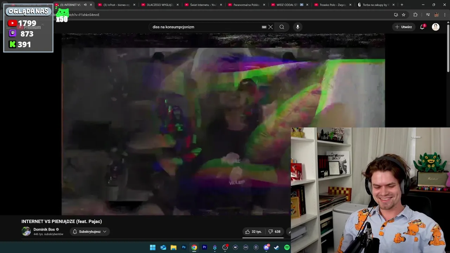Switch to the InPost - biznes tab
Viewport: 450px width, 253px height.
click(116, 5)
